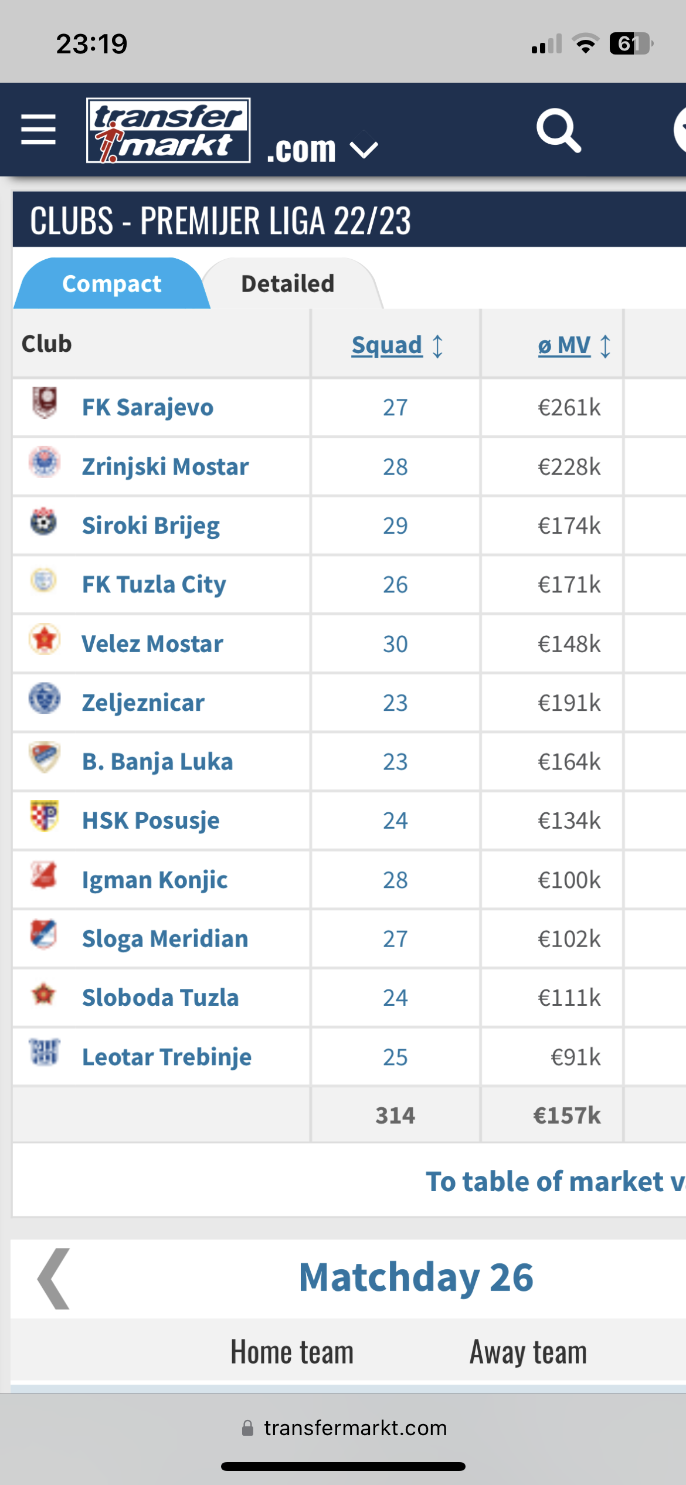
Task: Tap the transfermarkt.com address bar
Action: pyautogui.click(x=344, y=1428)
